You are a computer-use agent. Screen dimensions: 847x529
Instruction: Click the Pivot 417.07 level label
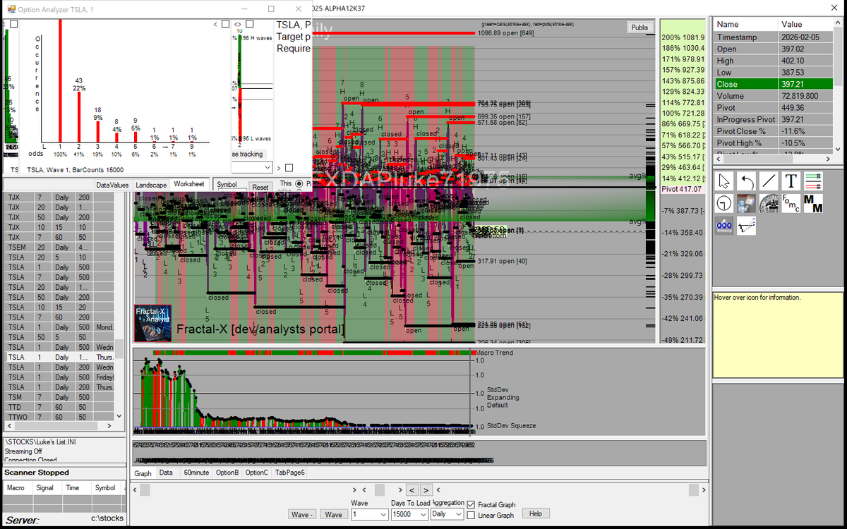tap(683, 189)
